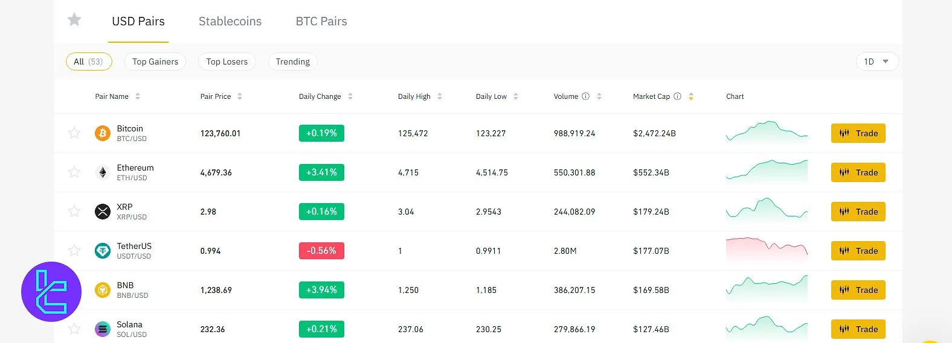Favorite XRP with its star
Screen dimensions: 952x343
click(x=74, y=211)
